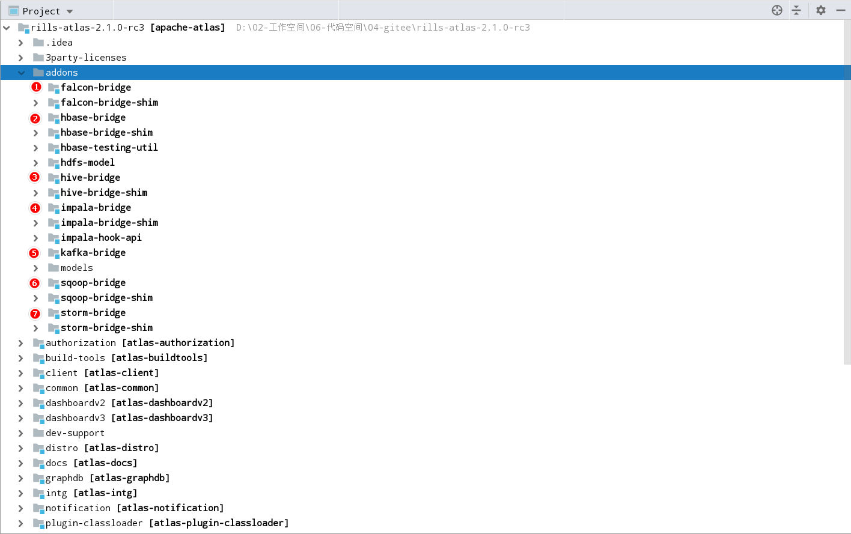Image resolution: width=851 pixels, height=534 pixels.
Task: Select the storm-bridge tree item
Action: (93, 313)
